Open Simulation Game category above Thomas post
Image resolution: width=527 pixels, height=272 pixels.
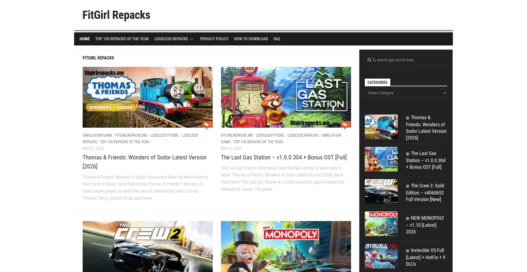click(97, 135)
